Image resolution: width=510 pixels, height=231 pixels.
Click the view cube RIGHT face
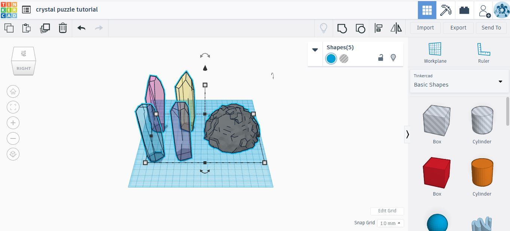point(24,68)
